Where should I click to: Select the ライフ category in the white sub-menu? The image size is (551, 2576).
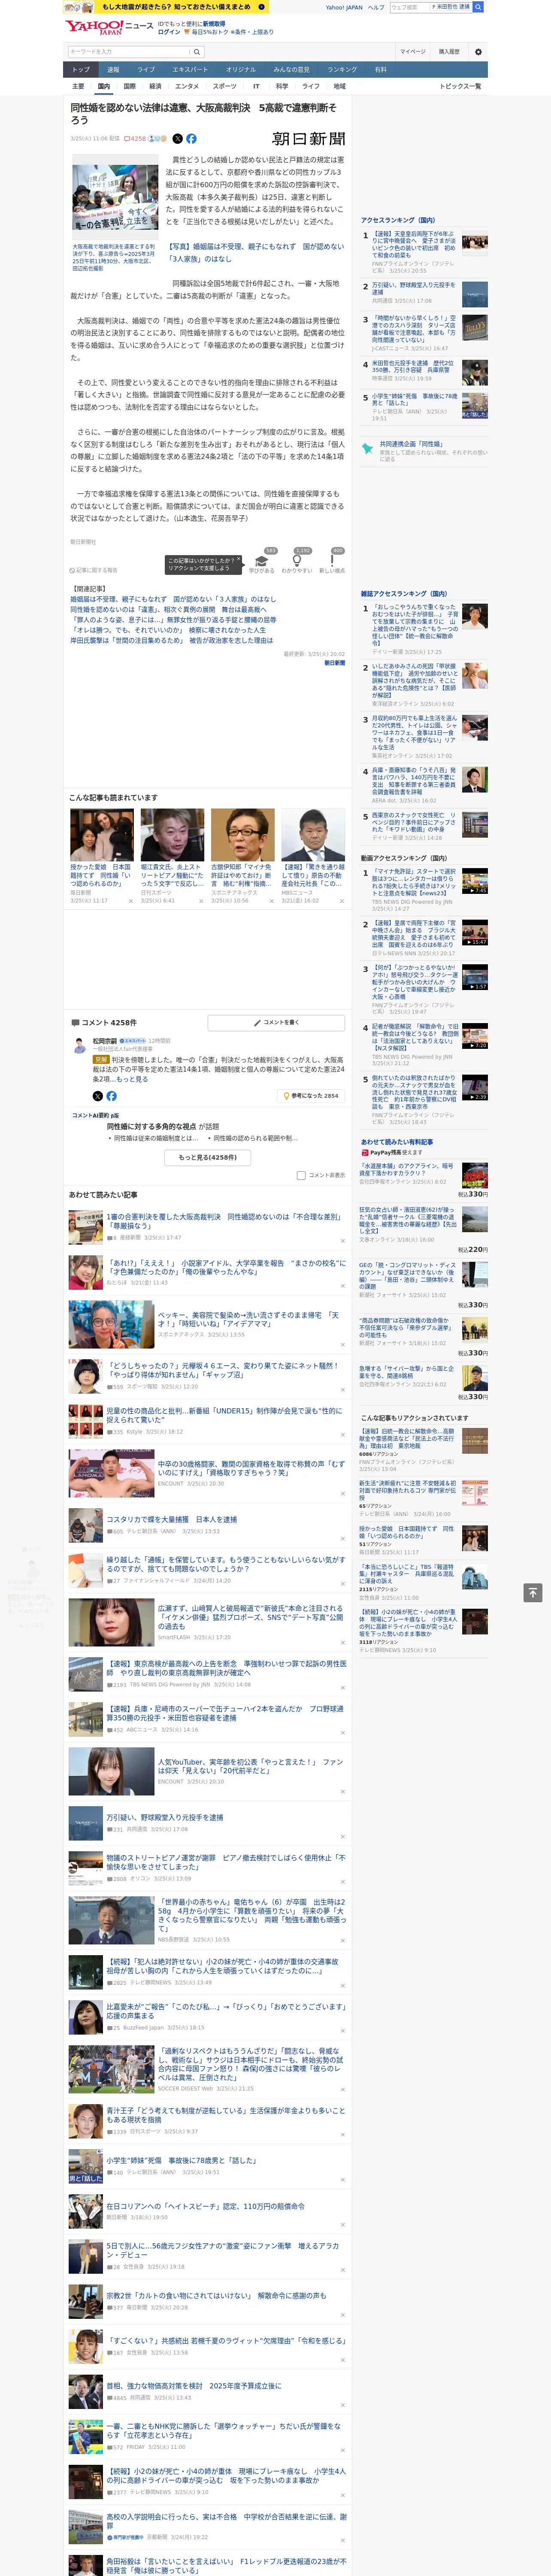click(311, 86)
